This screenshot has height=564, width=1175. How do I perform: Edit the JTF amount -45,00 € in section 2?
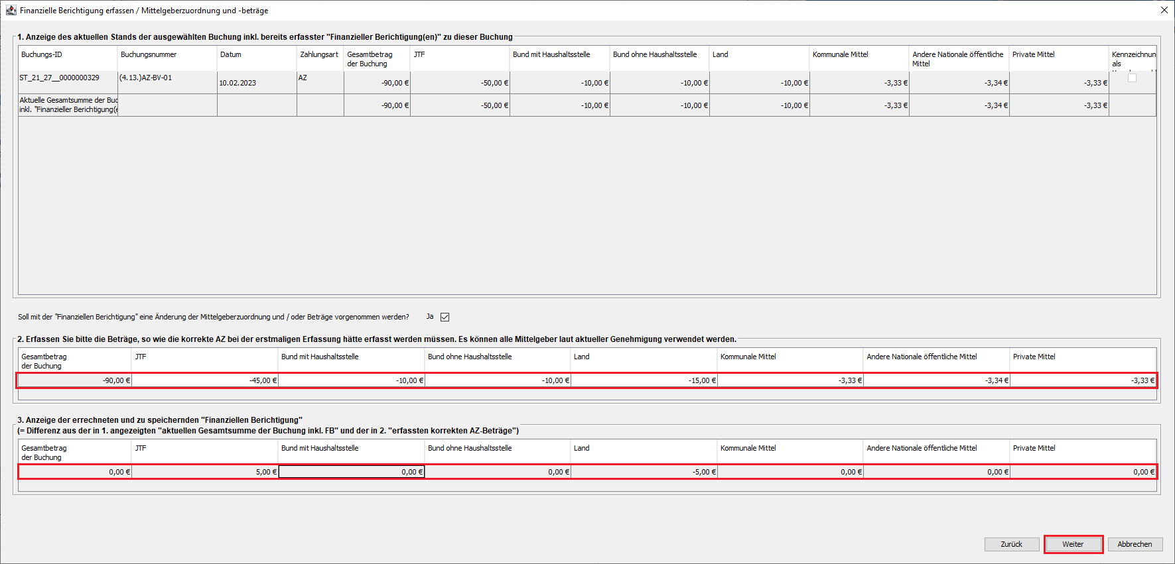(x=205, y=380)
